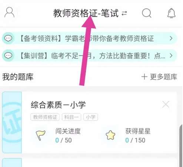The width and height of the screenshot is (183, 167).
Task: Expand the 备考领资料 banner chevron
Action: pyautogui.click(x=171, y=38)
